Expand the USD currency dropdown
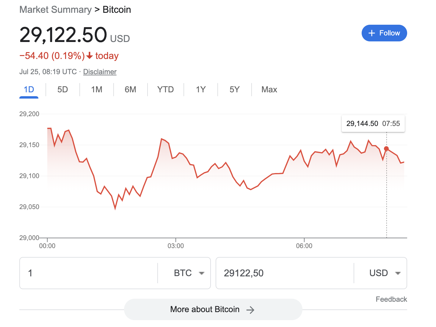This screenshot has width=436, height=327. point(385,273)
